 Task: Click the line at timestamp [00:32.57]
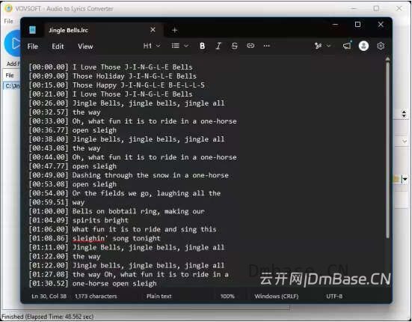[64, 112]
